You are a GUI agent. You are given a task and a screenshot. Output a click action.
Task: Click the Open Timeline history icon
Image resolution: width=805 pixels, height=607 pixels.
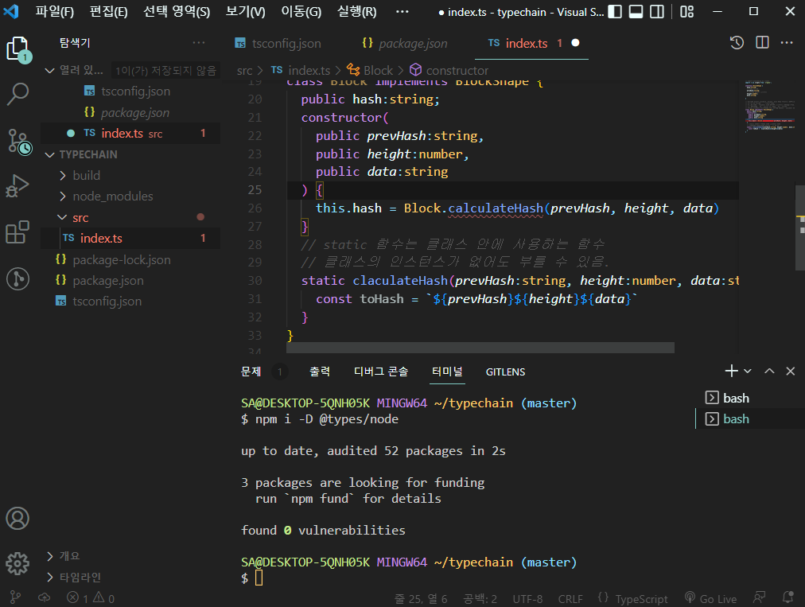(x=737, y=43)
